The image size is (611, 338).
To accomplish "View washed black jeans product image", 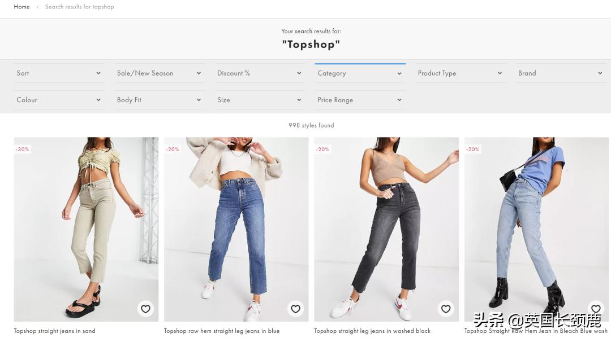I will (386, 229).
